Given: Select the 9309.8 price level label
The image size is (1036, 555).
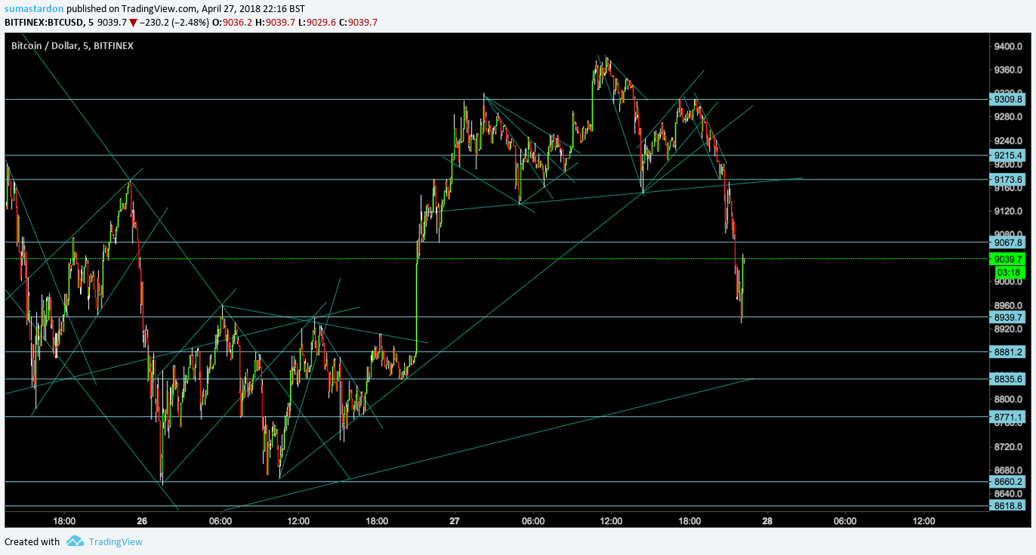Looking at the screenshot, I should [x=1007, y=99].
